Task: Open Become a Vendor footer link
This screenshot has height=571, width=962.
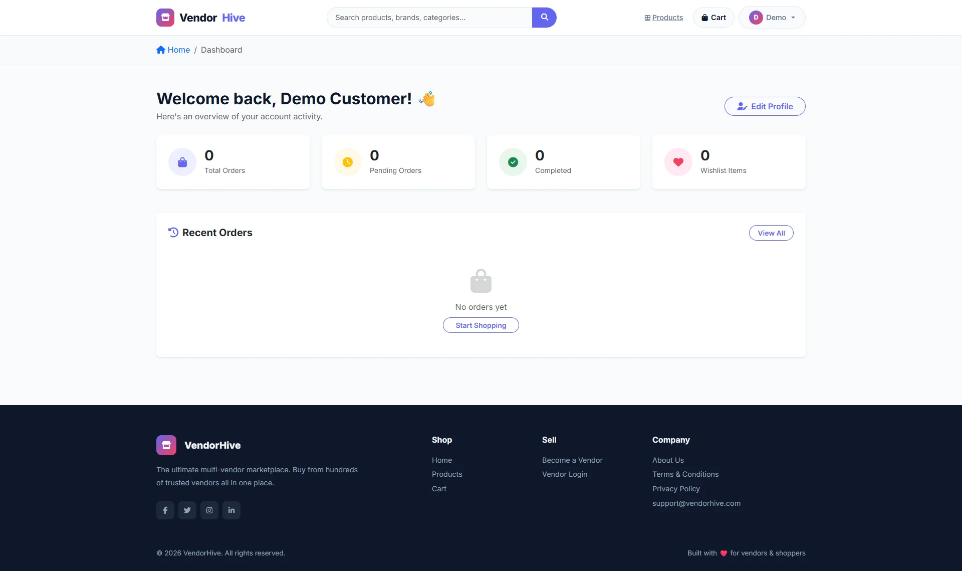Action: pos(572,460)
